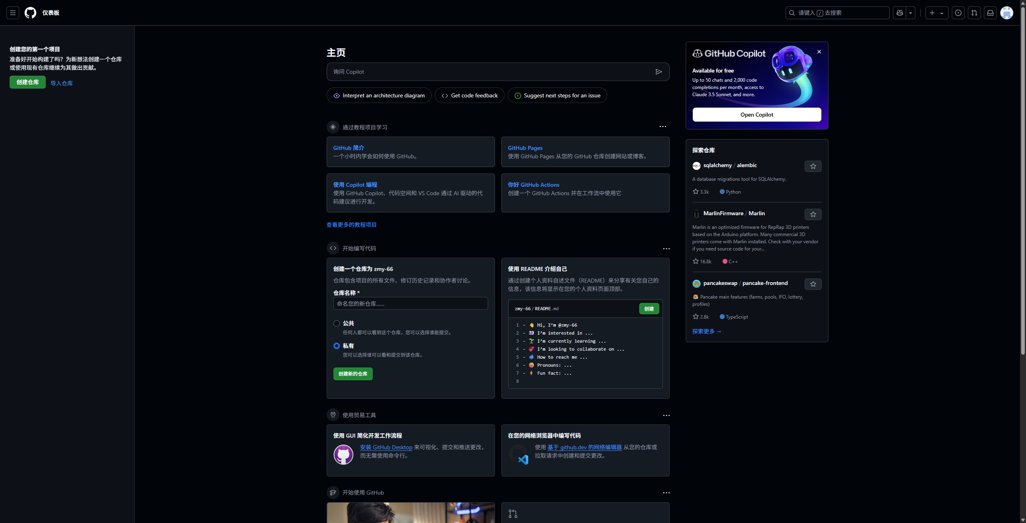The width and height of the screenshot is (1026, 523).
Task: Open the hamburger navigation menu
Action: [13, 13]
